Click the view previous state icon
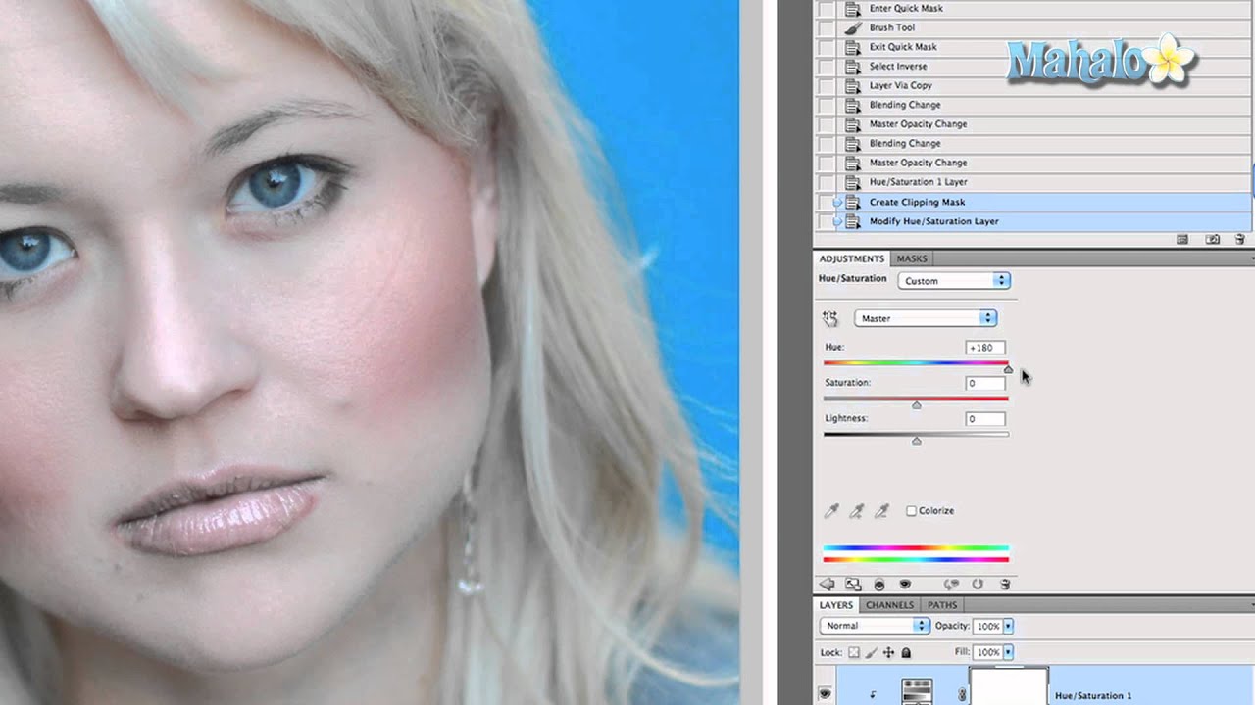This screenshot has width=1255, height=705. tap(951, 584)
